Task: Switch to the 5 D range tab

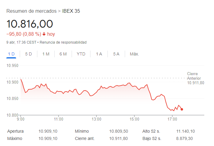Action: click(29, 54)
